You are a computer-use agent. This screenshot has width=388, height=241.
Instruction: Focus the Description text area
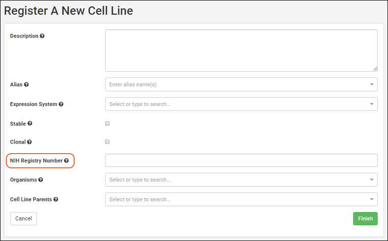[x=241, y=51]
